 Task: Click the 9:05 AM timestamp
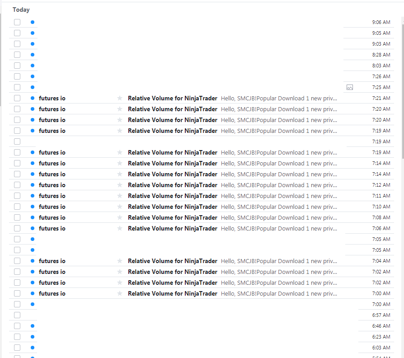[x=381, y=33]
